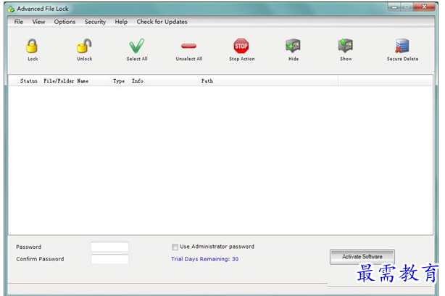Open the View menu
The image size is (445, 296).
[38, 22]
